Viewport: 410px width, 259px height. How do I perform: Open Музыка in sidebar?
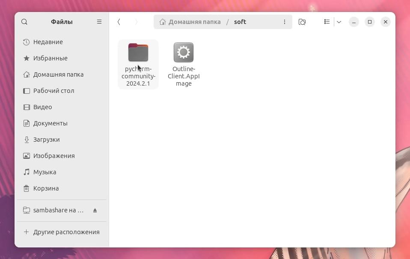(62, 172)
